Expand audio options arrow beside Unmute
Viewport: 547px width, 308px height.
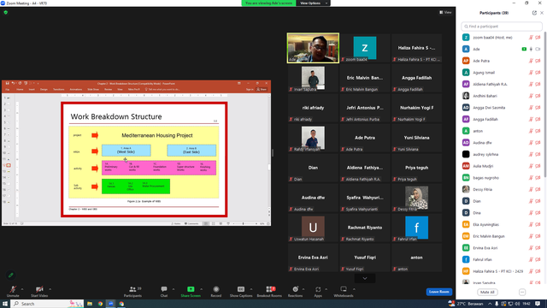pos(22,289)
